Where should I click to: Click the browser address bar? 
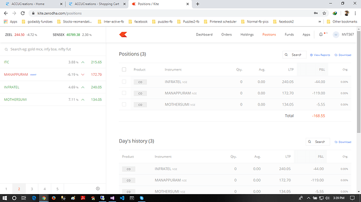(x=171, y=14)
